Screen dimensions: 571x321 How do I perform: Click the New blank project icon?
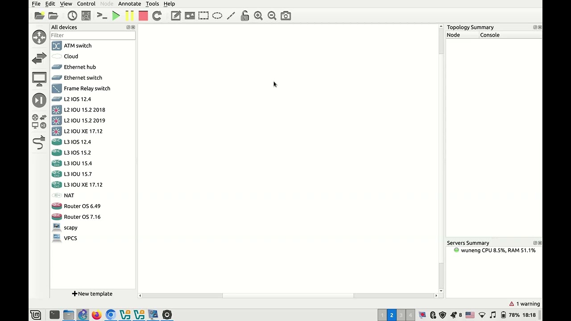39,16
